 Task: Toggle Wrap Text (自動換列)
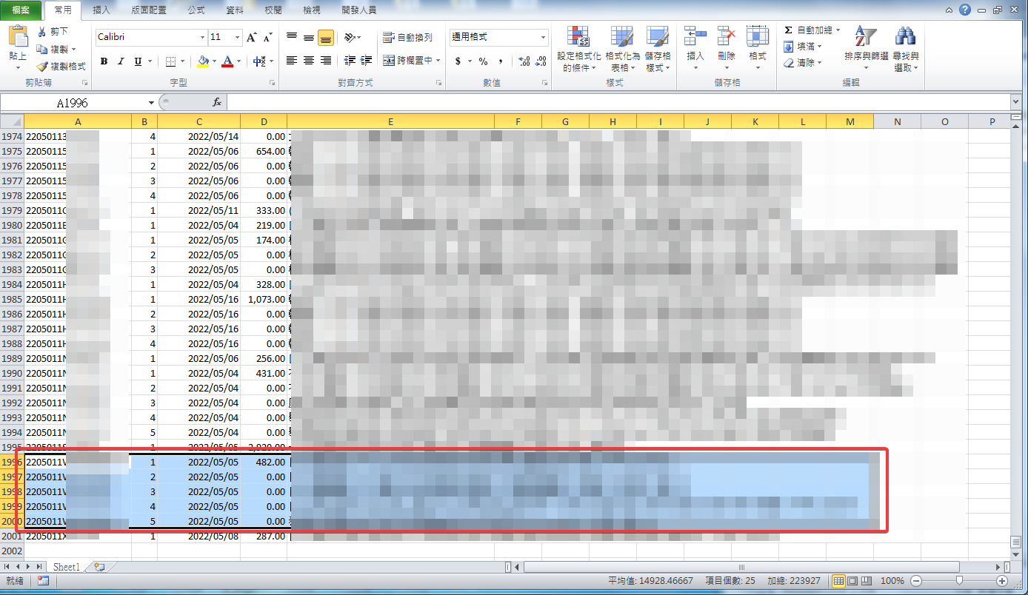click(407, 37)
